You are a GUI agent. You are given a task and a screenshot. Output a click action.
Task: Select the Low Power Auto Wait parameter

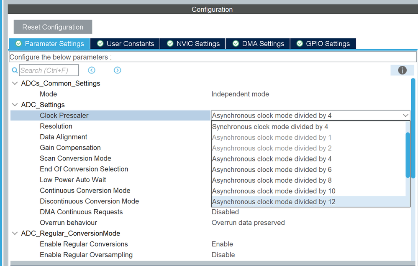[73, 180]
